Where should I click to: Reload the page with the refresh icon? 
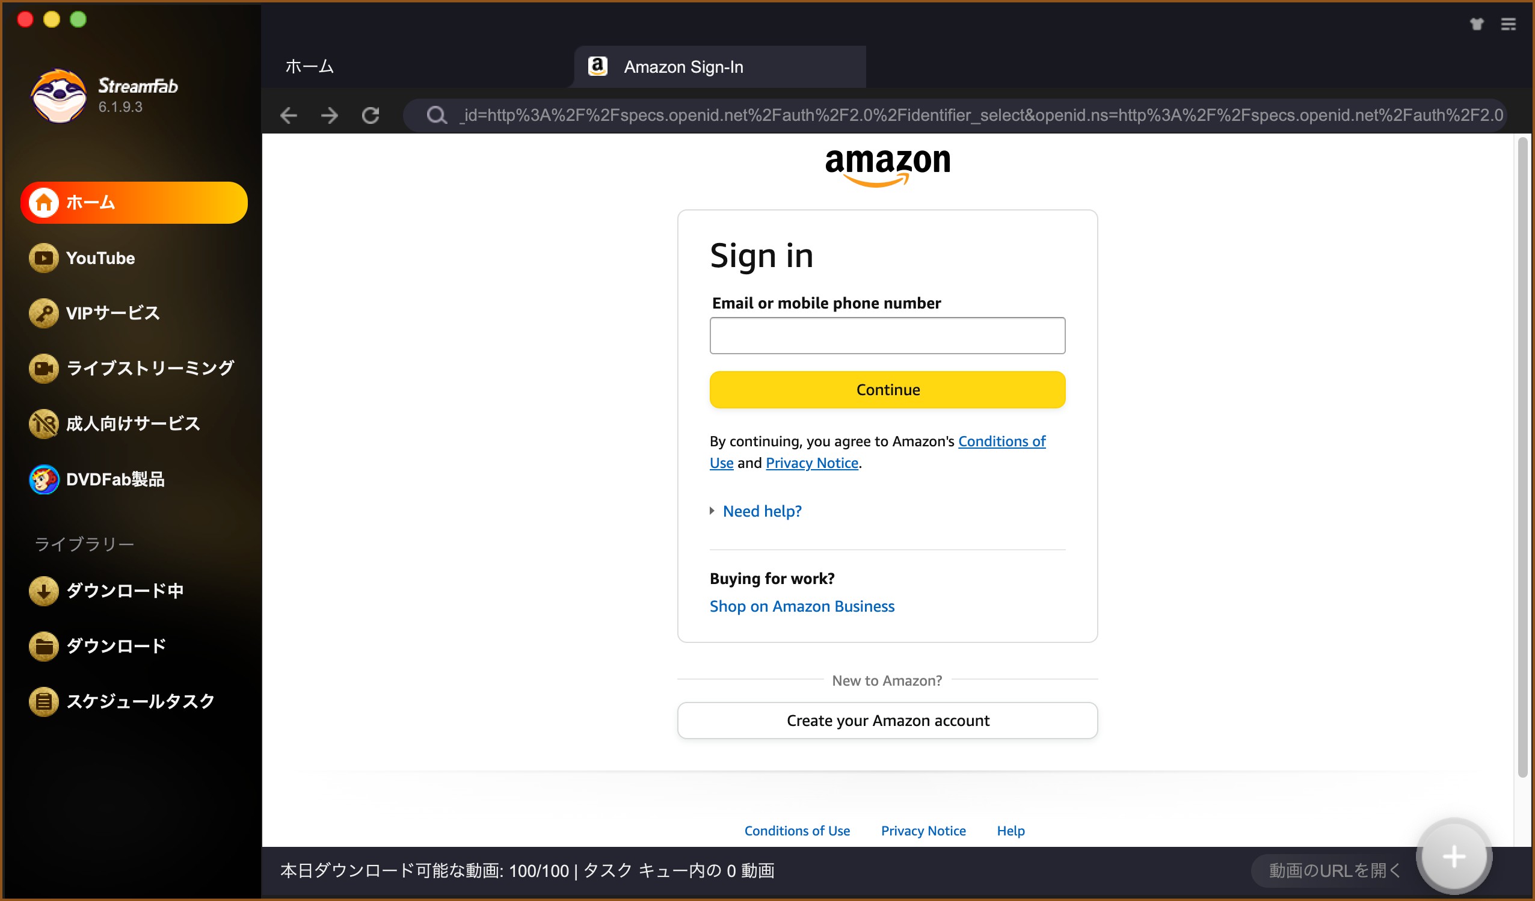pos(371,115)
